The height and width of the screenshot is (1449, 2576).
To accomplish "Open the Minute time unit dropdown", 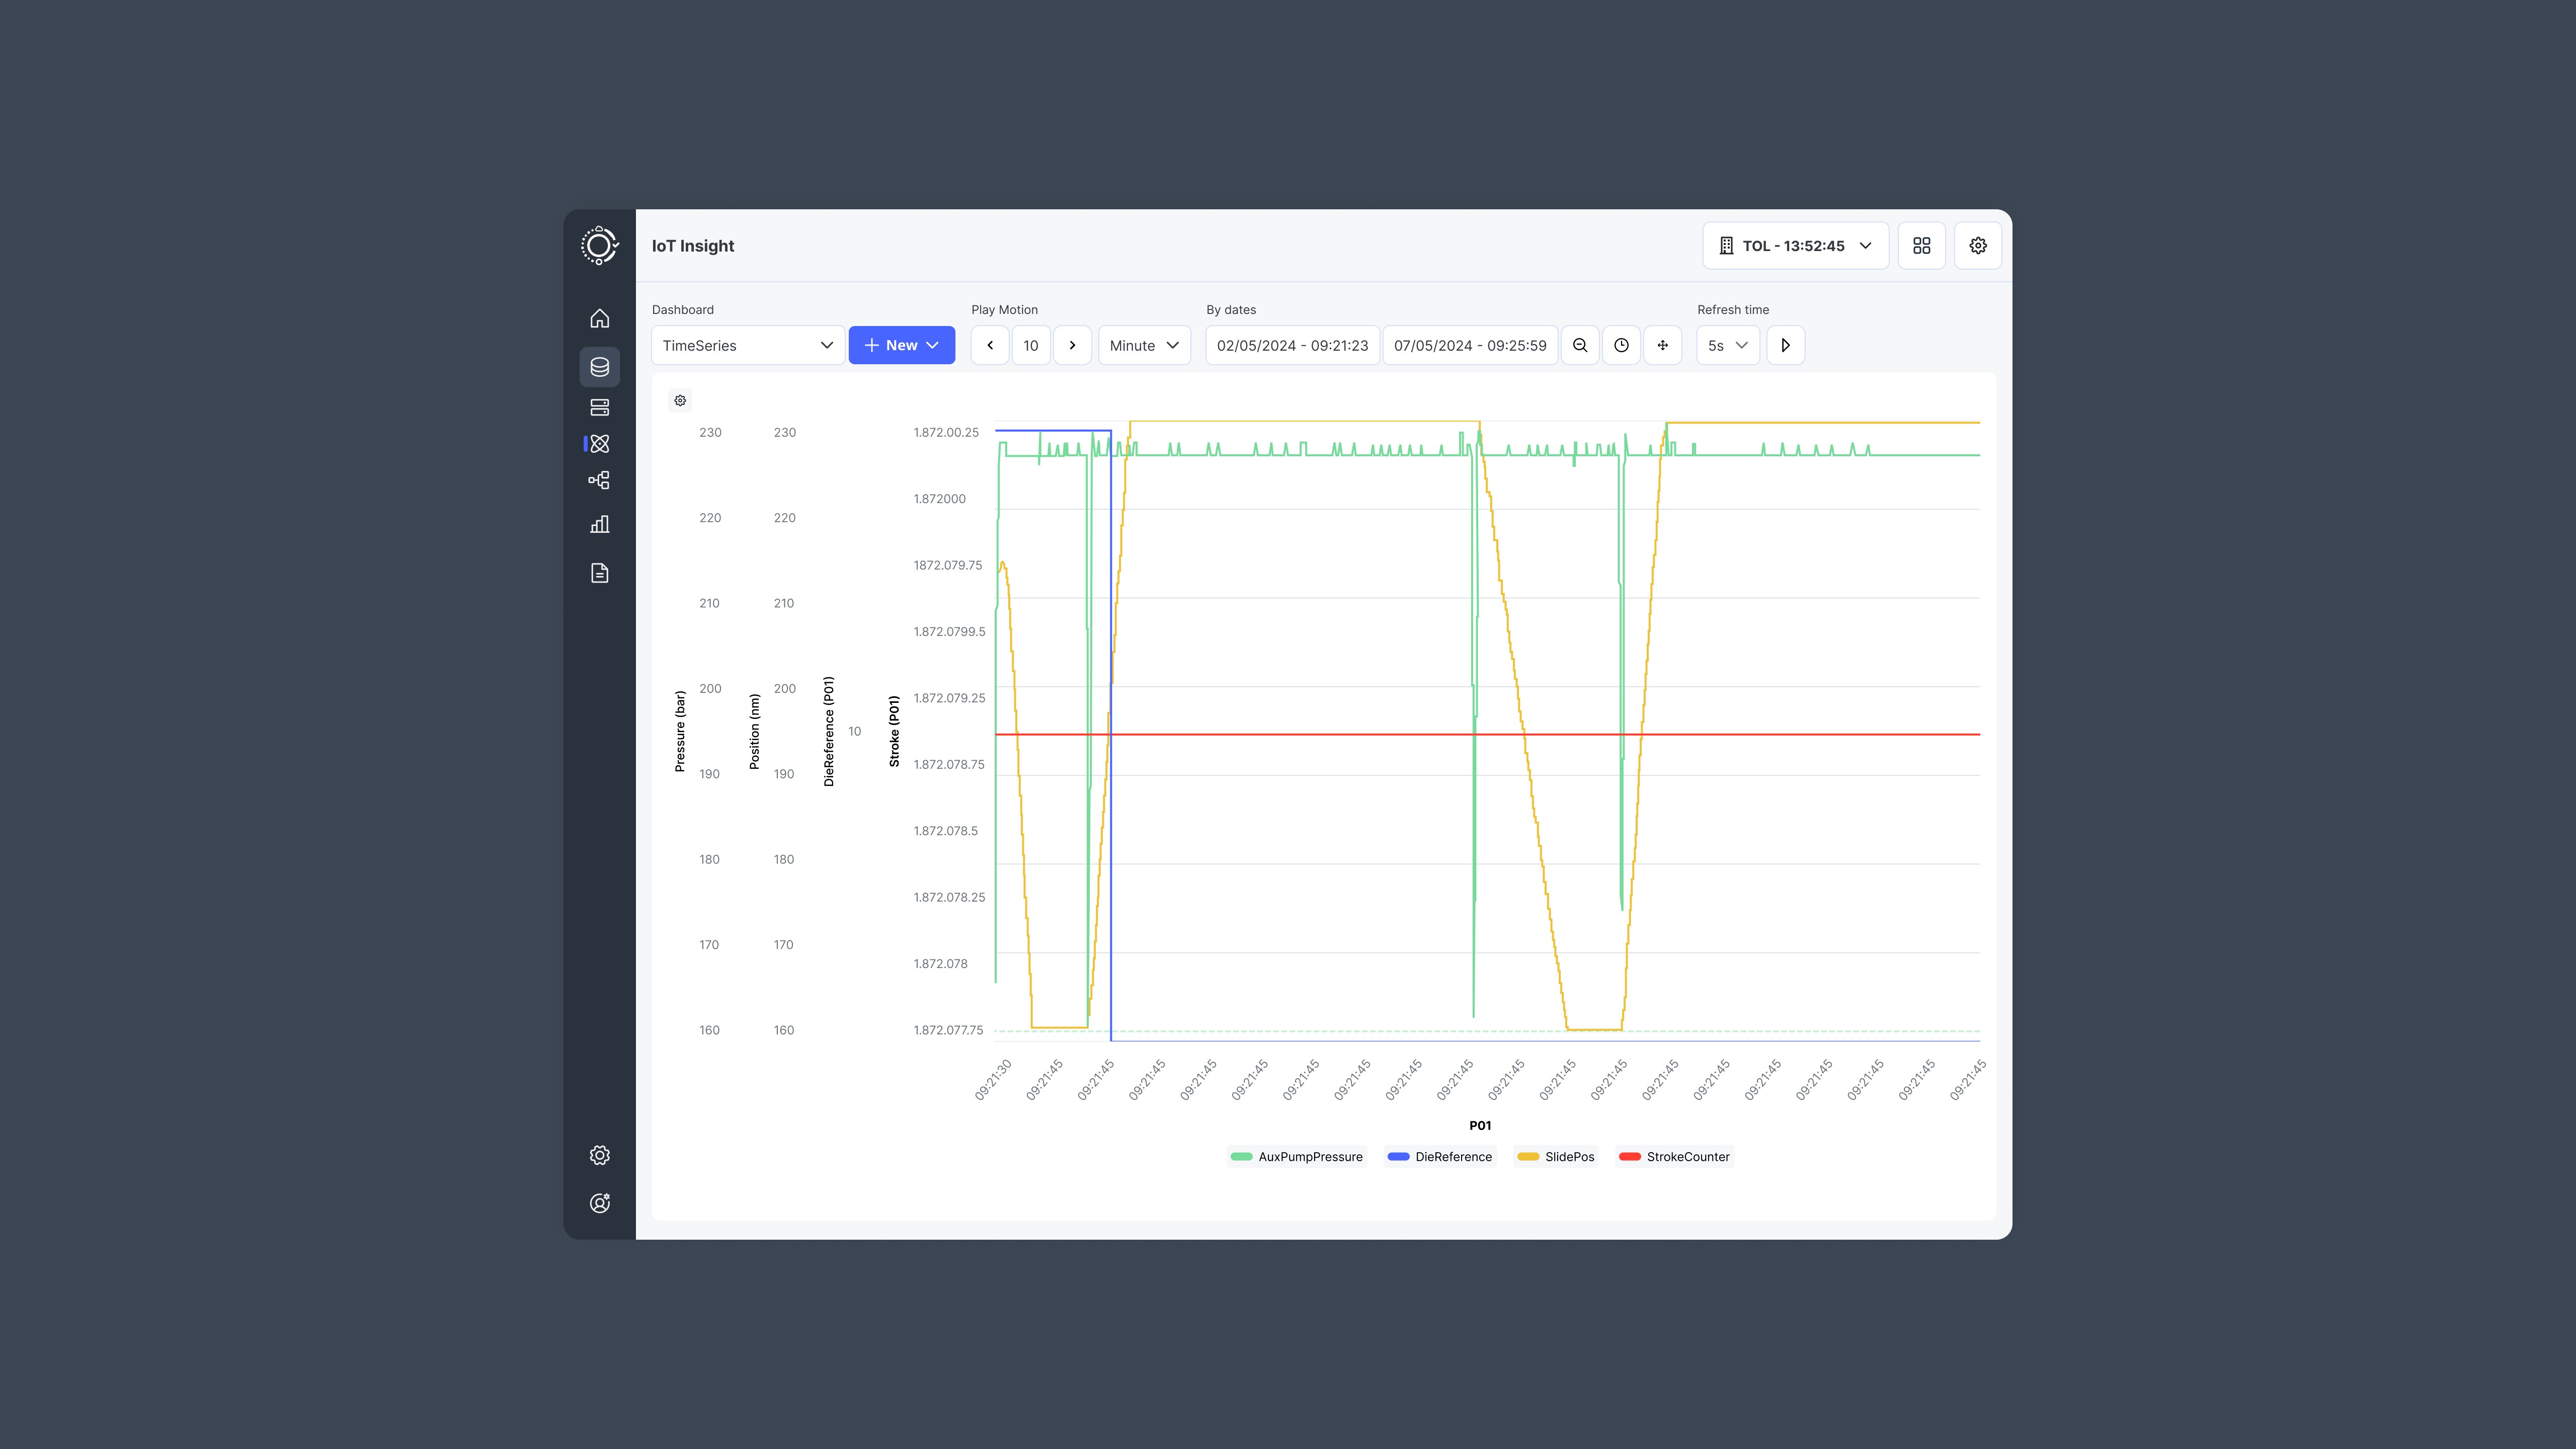I will (x=1144, y=345).
